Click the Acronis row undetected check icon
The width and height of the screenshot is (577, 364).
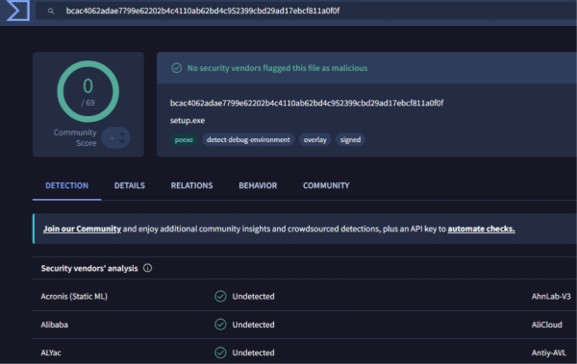(x=220, y=296)
